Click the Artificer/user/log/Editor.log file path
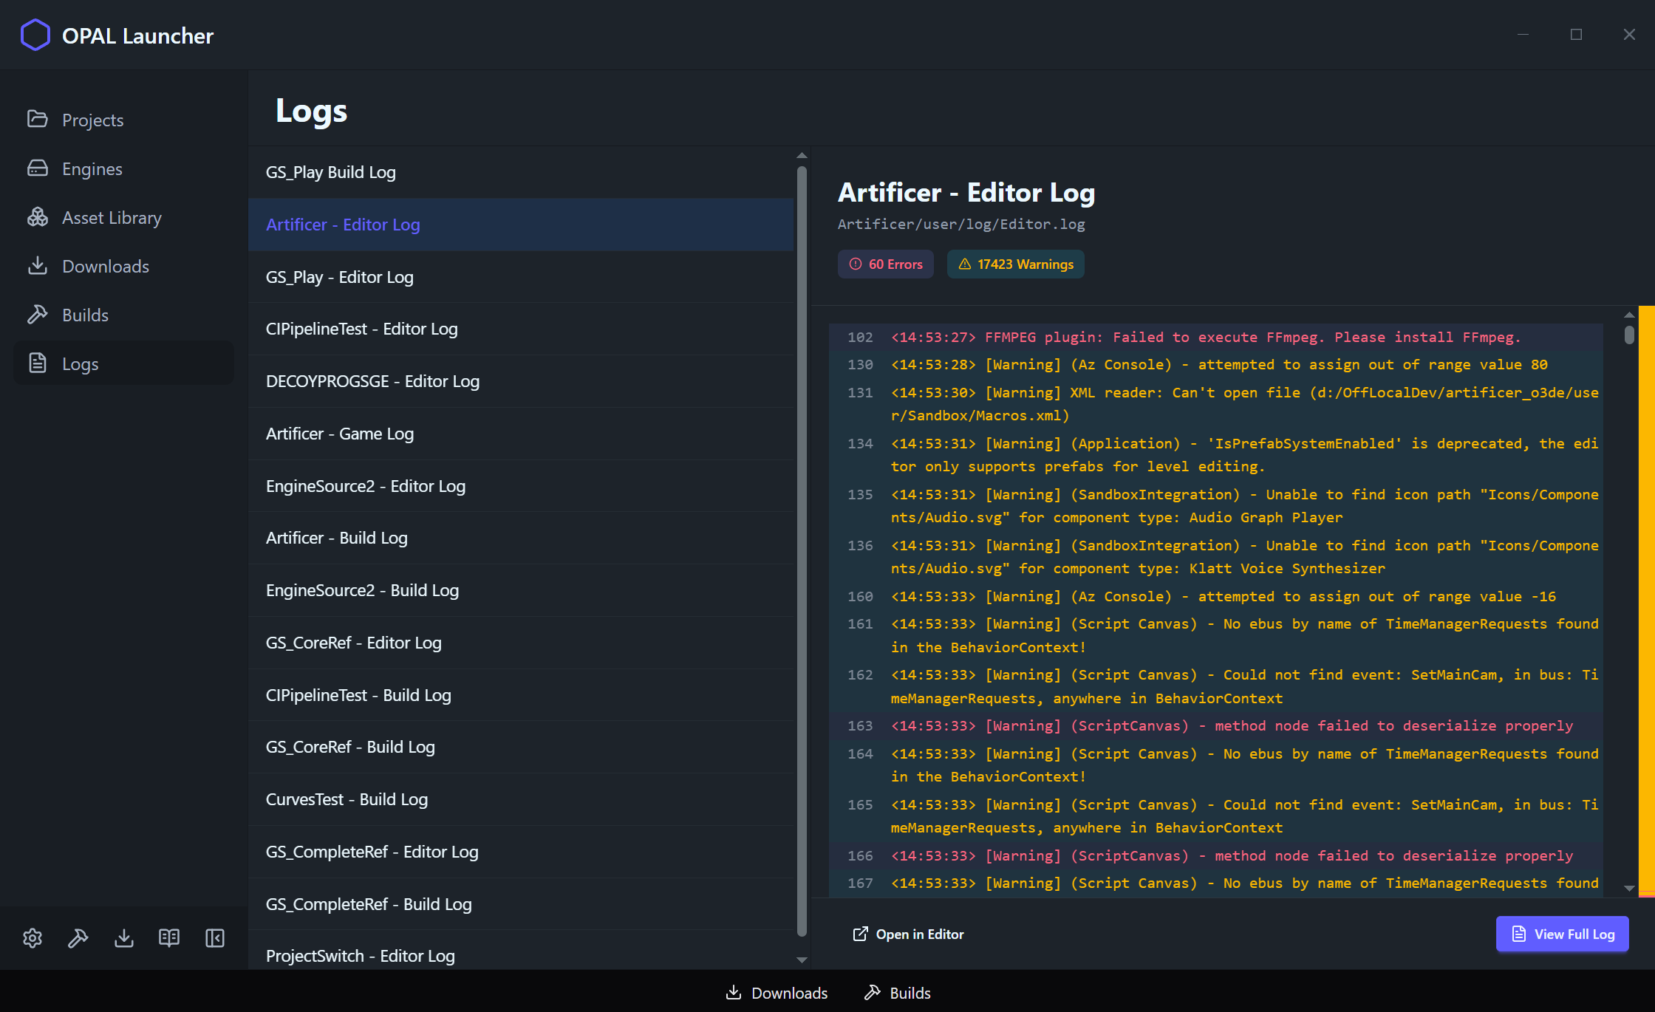This screenshot has width=1655, height=1012. [x=961, y=224]
